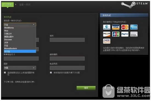Click the Alipay 支付宝 logo icon
Viewport: 151px width, 101px height.
(x=107, y=41)
